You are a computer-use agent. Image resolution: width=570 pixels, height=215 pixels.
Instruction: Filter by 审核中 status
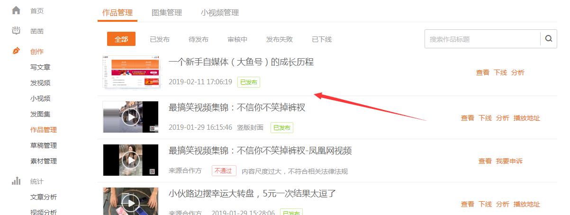237,39
